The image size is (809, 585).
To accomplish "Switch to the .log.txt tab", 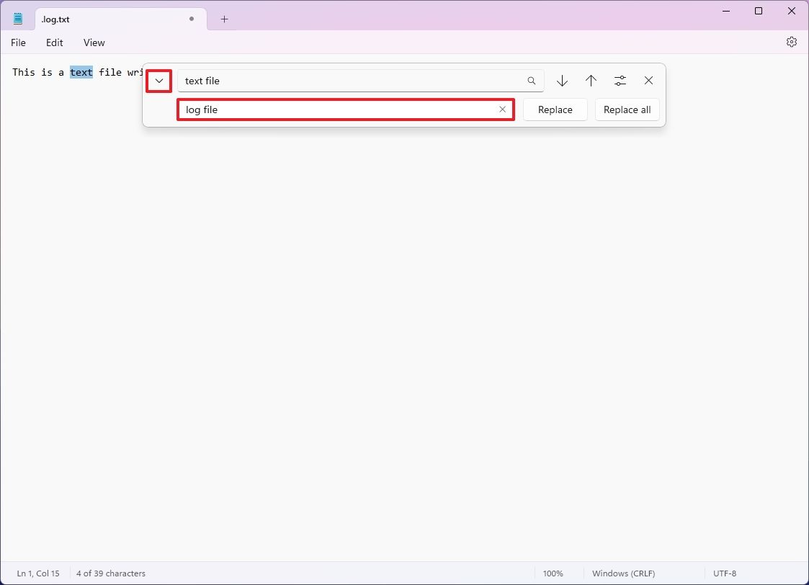I will point(86,19).
